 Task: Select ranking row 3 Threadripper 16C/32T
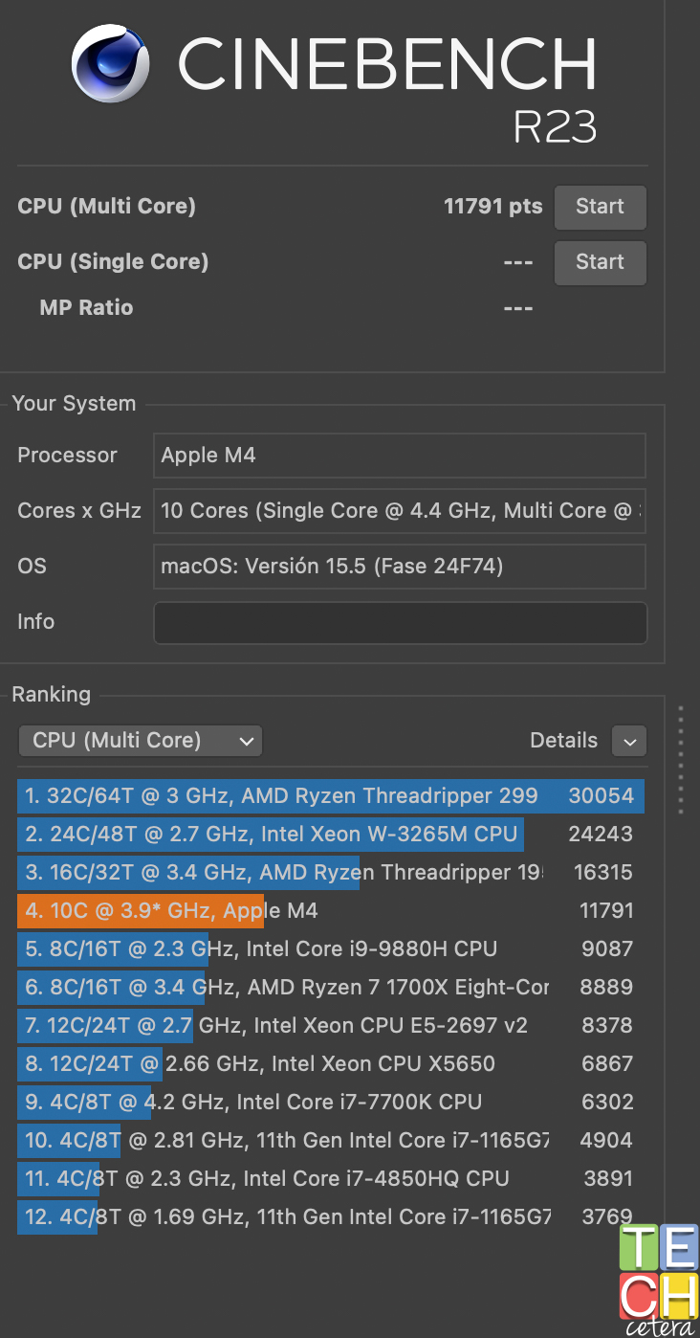(331, 873)
